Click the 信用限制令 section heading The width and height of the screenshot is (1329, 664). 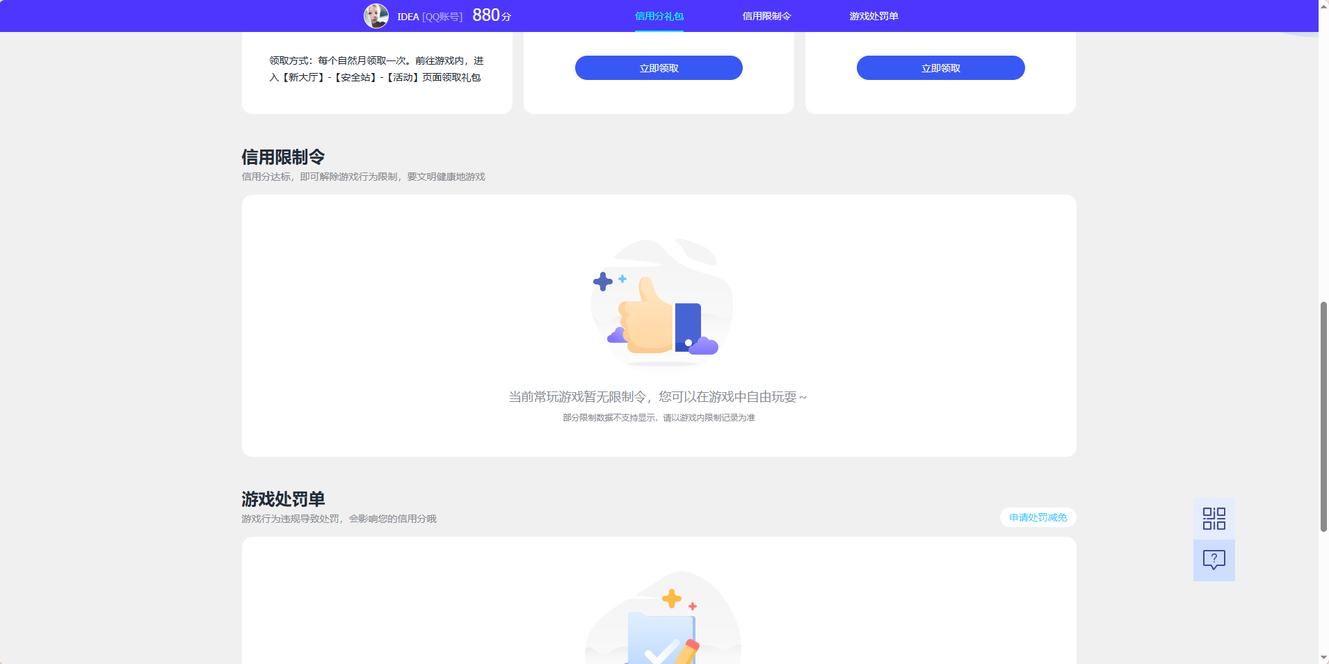[282, 157]
